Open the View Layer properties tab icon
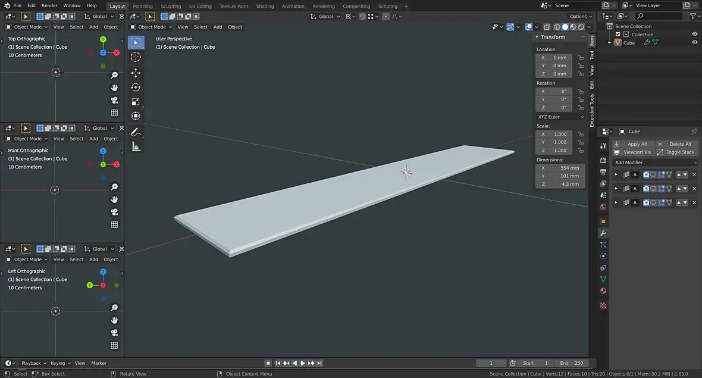This screenshot has height=378, width=702. 603,183
